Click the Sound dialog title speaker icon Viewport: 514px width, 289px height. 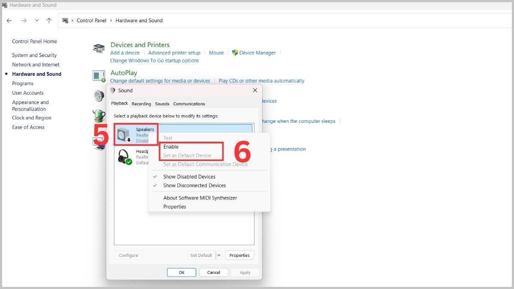tap(113, 90)
